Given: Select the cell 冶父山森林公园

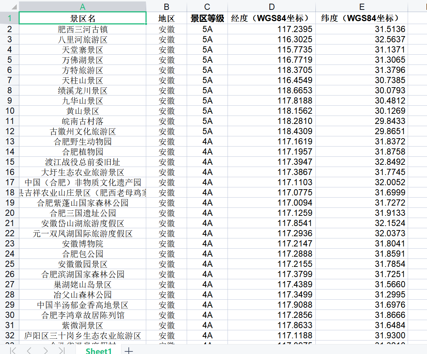Looking at the screenshot, I should click(82, 295).
